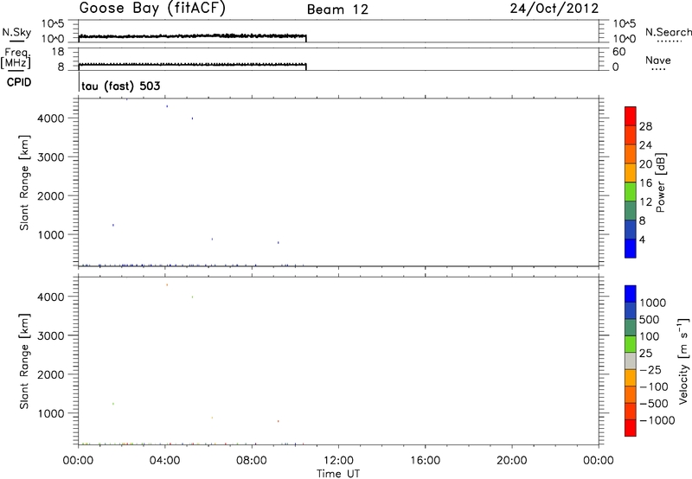Click the frequency trace line
The height and width of the screenshot is (479, 692).
pos(192,64)
